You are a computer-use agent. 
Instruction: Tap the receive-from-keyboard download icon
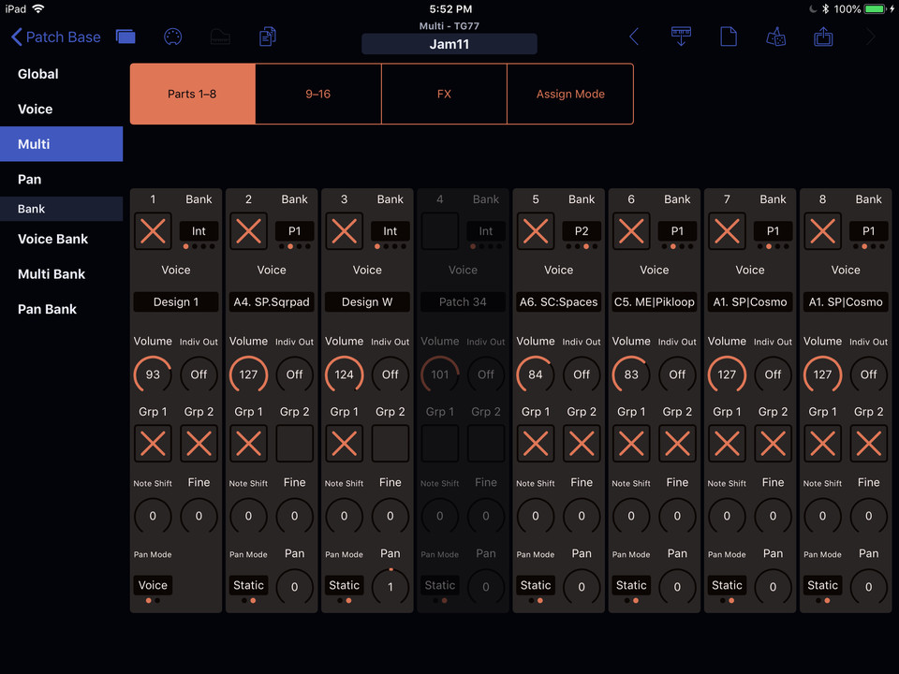coord(681,37)
